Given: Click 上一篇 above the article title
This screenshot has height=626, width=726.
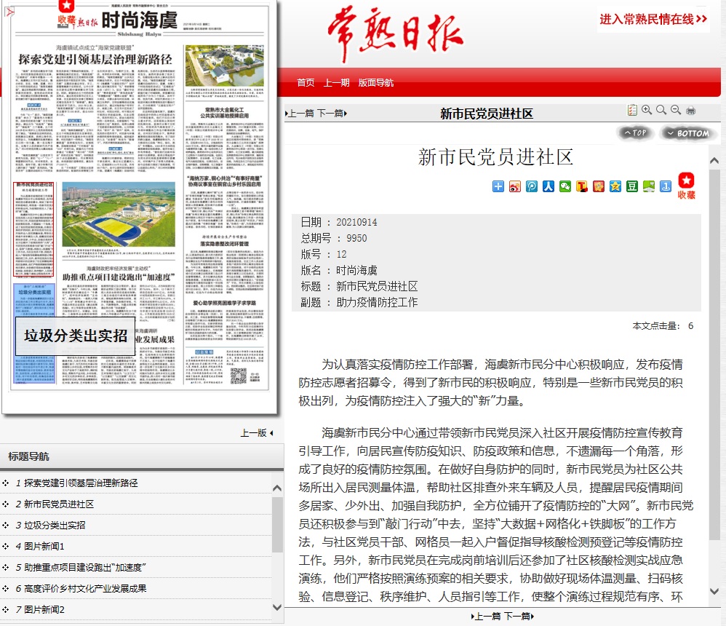Looking at the screenshot, I should pyautogui.click(x=301, y=114).
